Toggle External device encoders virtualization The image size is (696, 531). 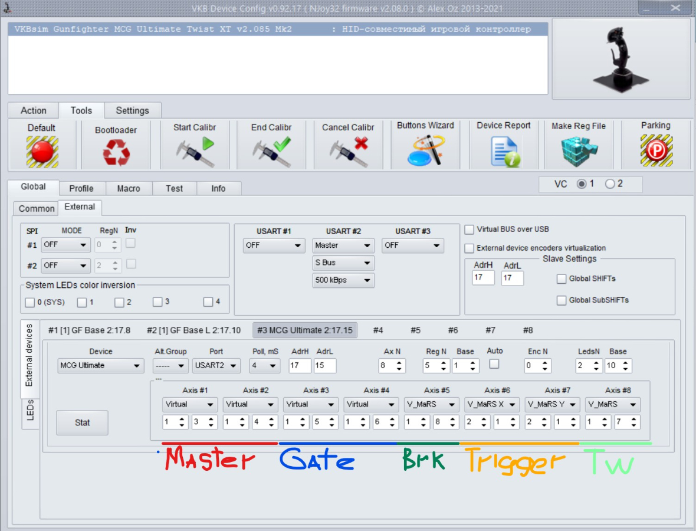point(469,248)
